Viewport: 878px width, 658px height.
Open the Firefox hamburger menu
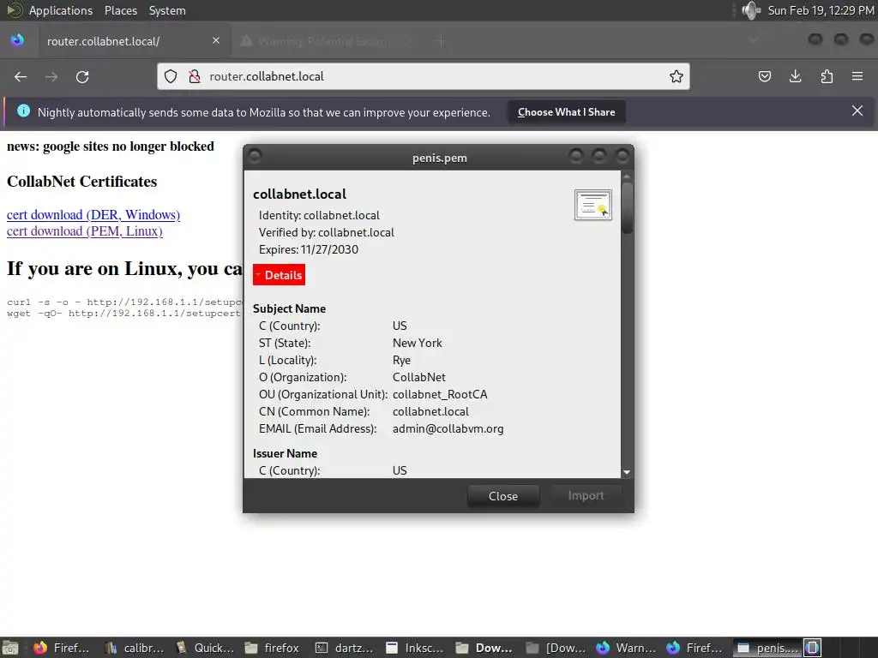tap(857, 76)
